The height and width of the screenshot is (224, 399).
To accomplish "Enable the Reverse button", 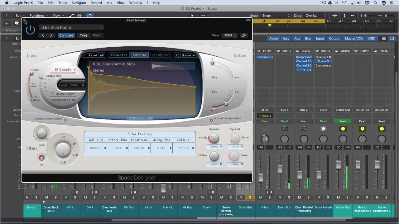I will click(x=189, y=55).
